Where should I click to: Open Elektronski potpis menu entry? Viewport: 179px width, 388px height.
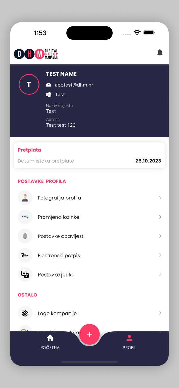tap(59, 255)
